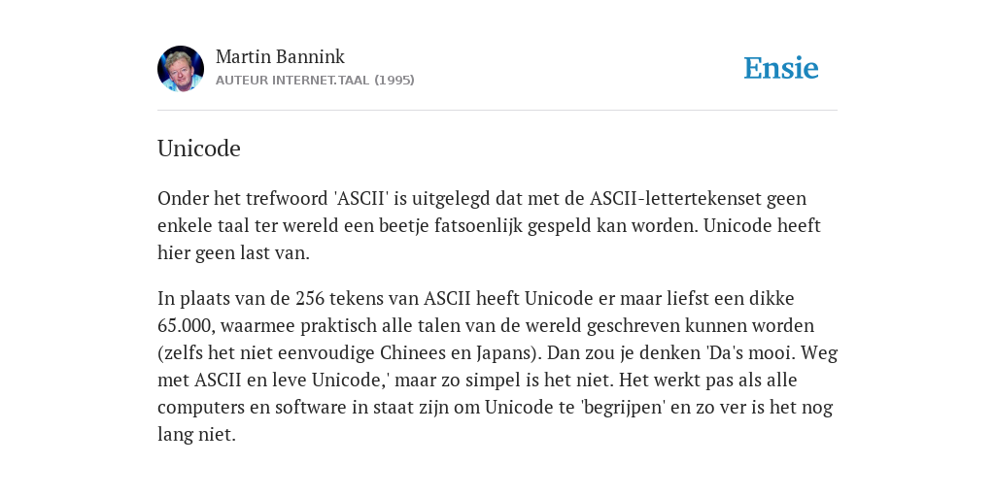995x497 pixels.
Task: Click the words 'leve Unicode' in the paragraph
Action: point(340,380)
